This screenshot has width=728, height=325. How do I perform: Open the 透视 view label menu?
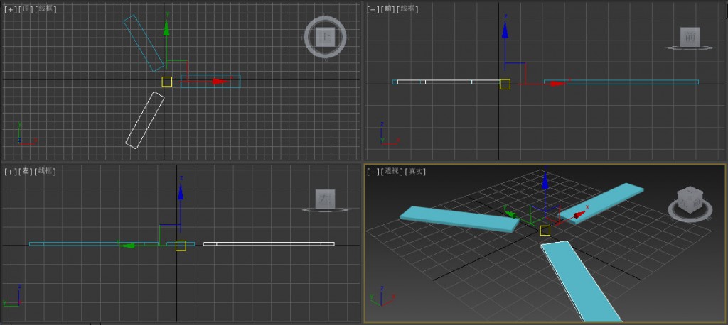click(392, 171)
